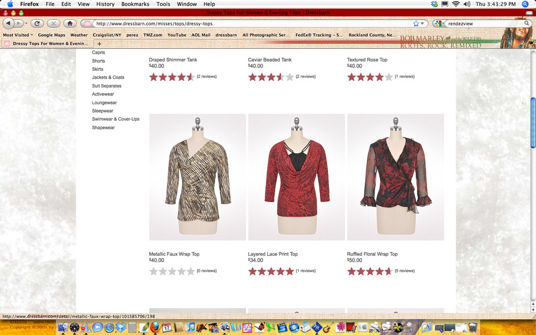
Task: Open the Applications folder in the dock
Action: pyautogui.click(x=427, y=327)
